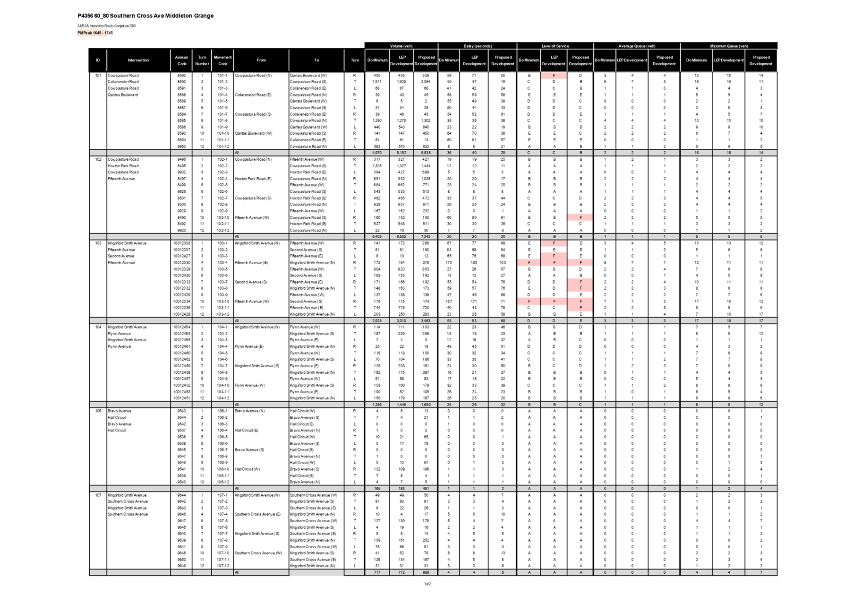Viewport: 854px width, 604px height.
Task: Click movement code '102-7'
Action: (x=222, y=198)
